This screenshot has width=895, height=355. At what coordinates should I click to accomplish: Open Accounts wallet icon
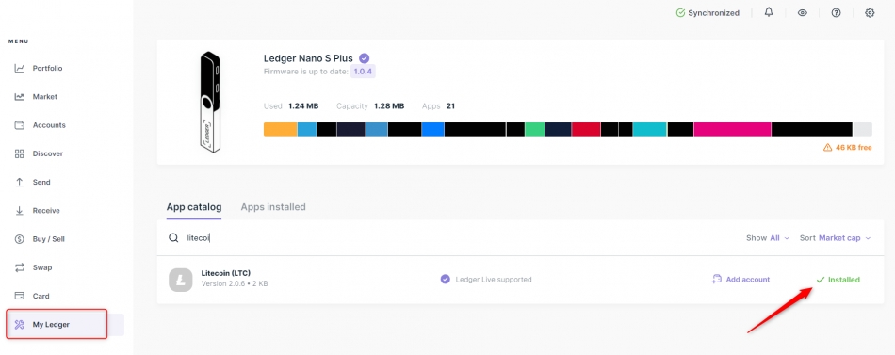(20, 125)
